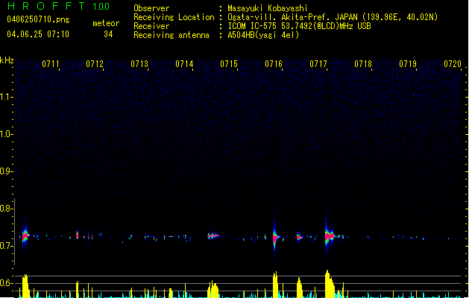Click the 0718 time marker
The height and width of the screenshot is (298, 469).
tap(363, 64)
